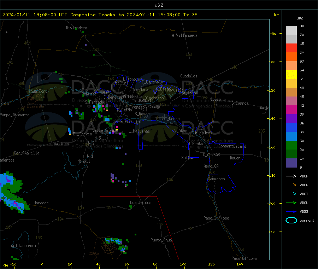Click the 'Aero_GA' map label
Screen dimensions: 318x269
[211, 166]
